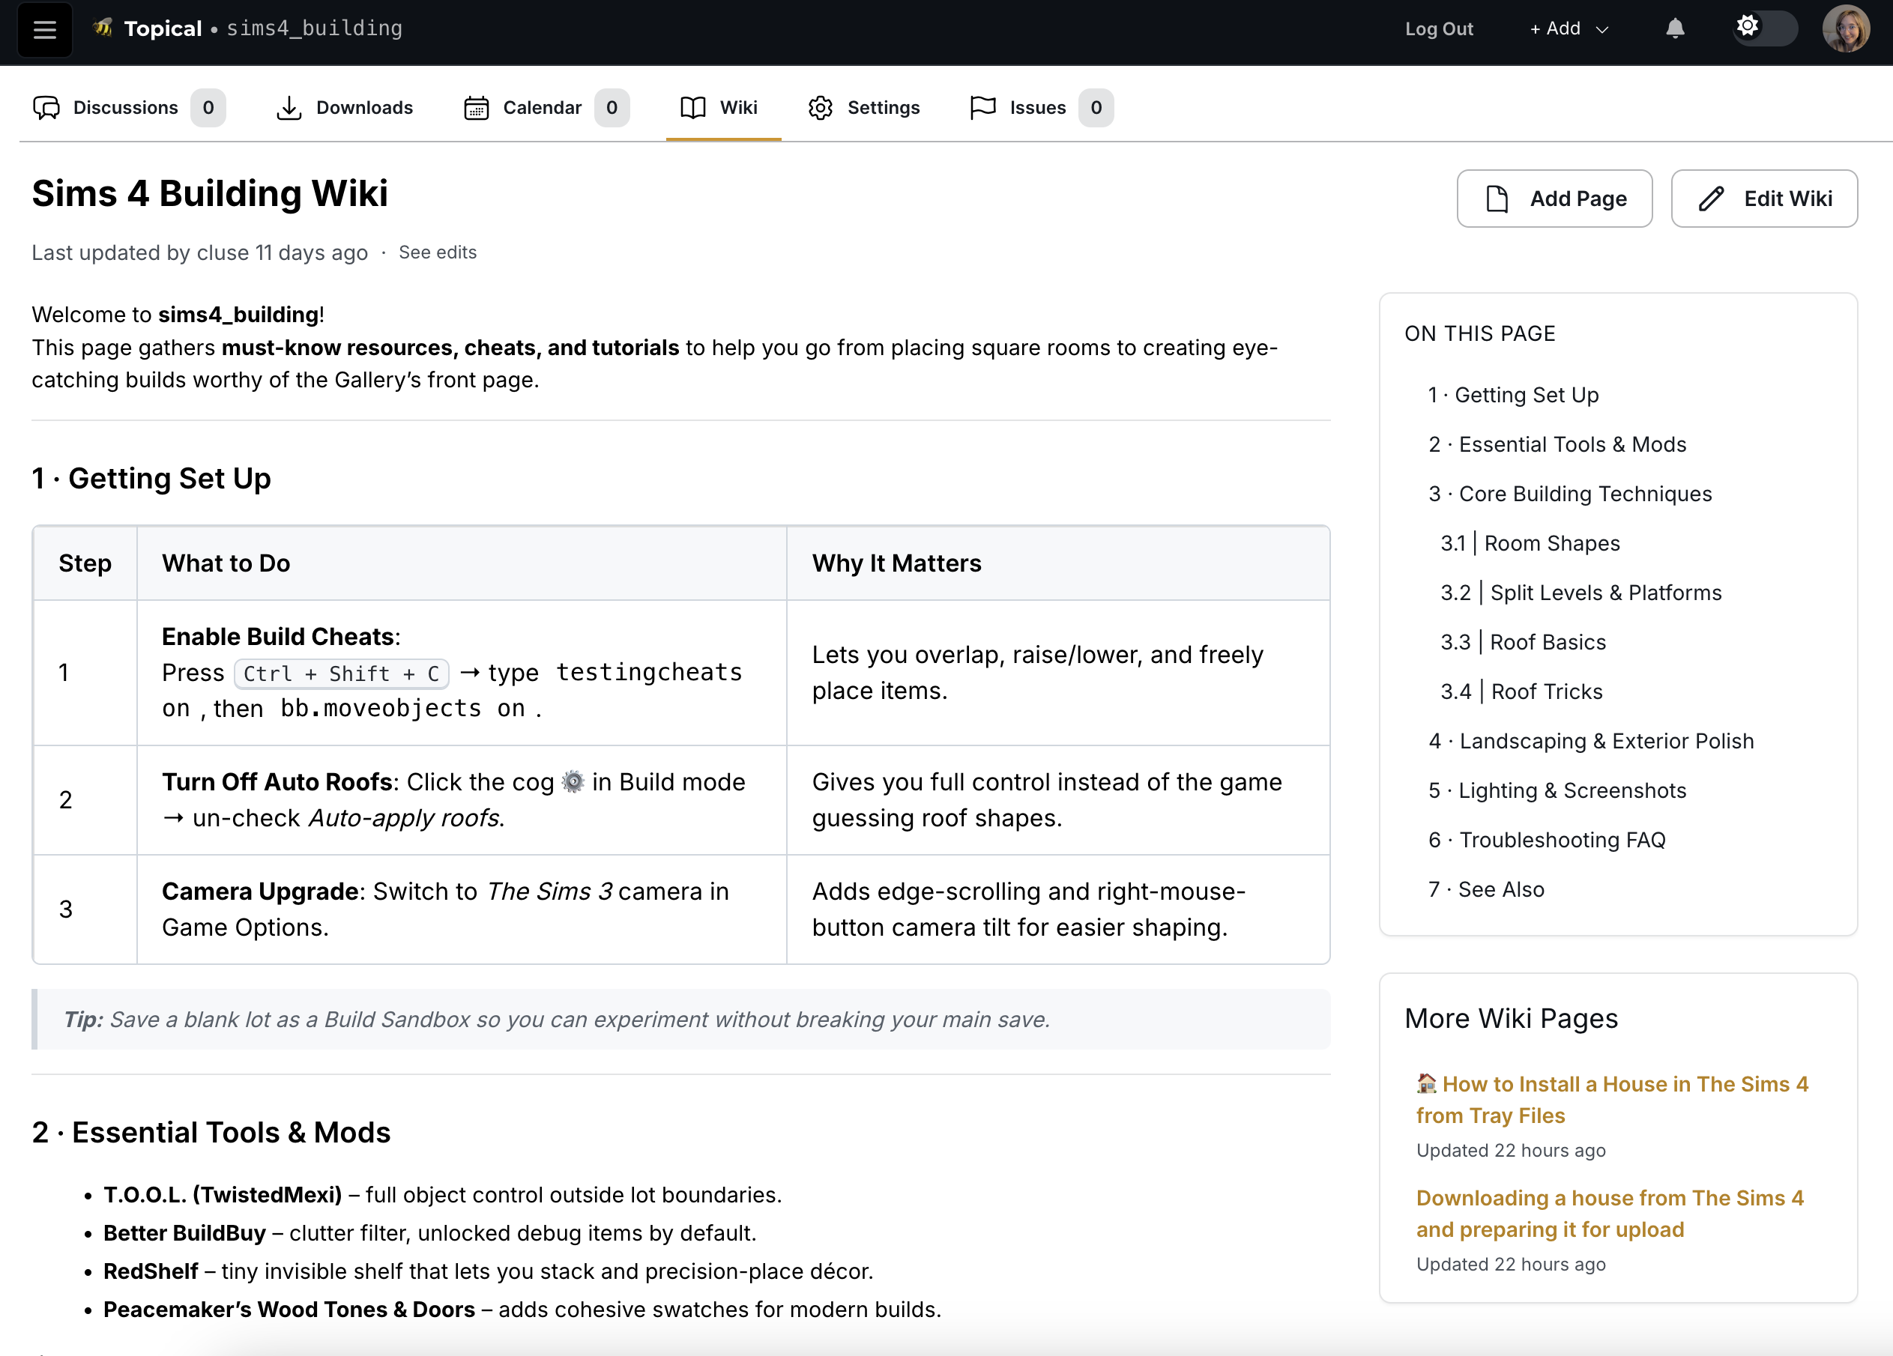Click the chevron beside + Add
The image size is (1893, 1356).
click(1601, 29)
